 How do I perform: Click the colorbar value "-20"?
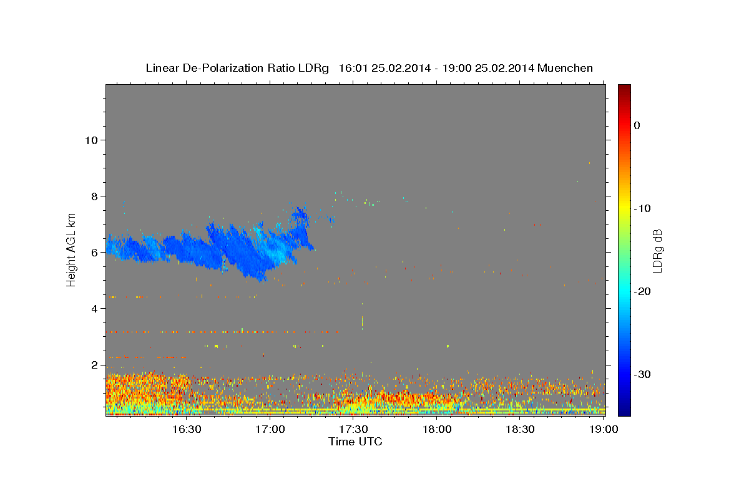(642, 291)
